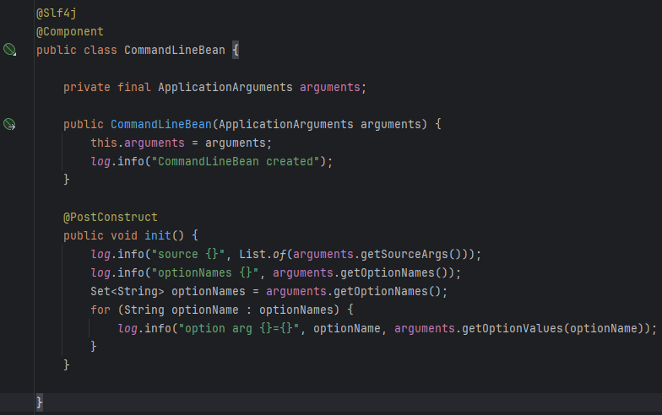Click the 'for' keyword in the loop
This screenshot has width=662, height=415.
pos(100,310)
